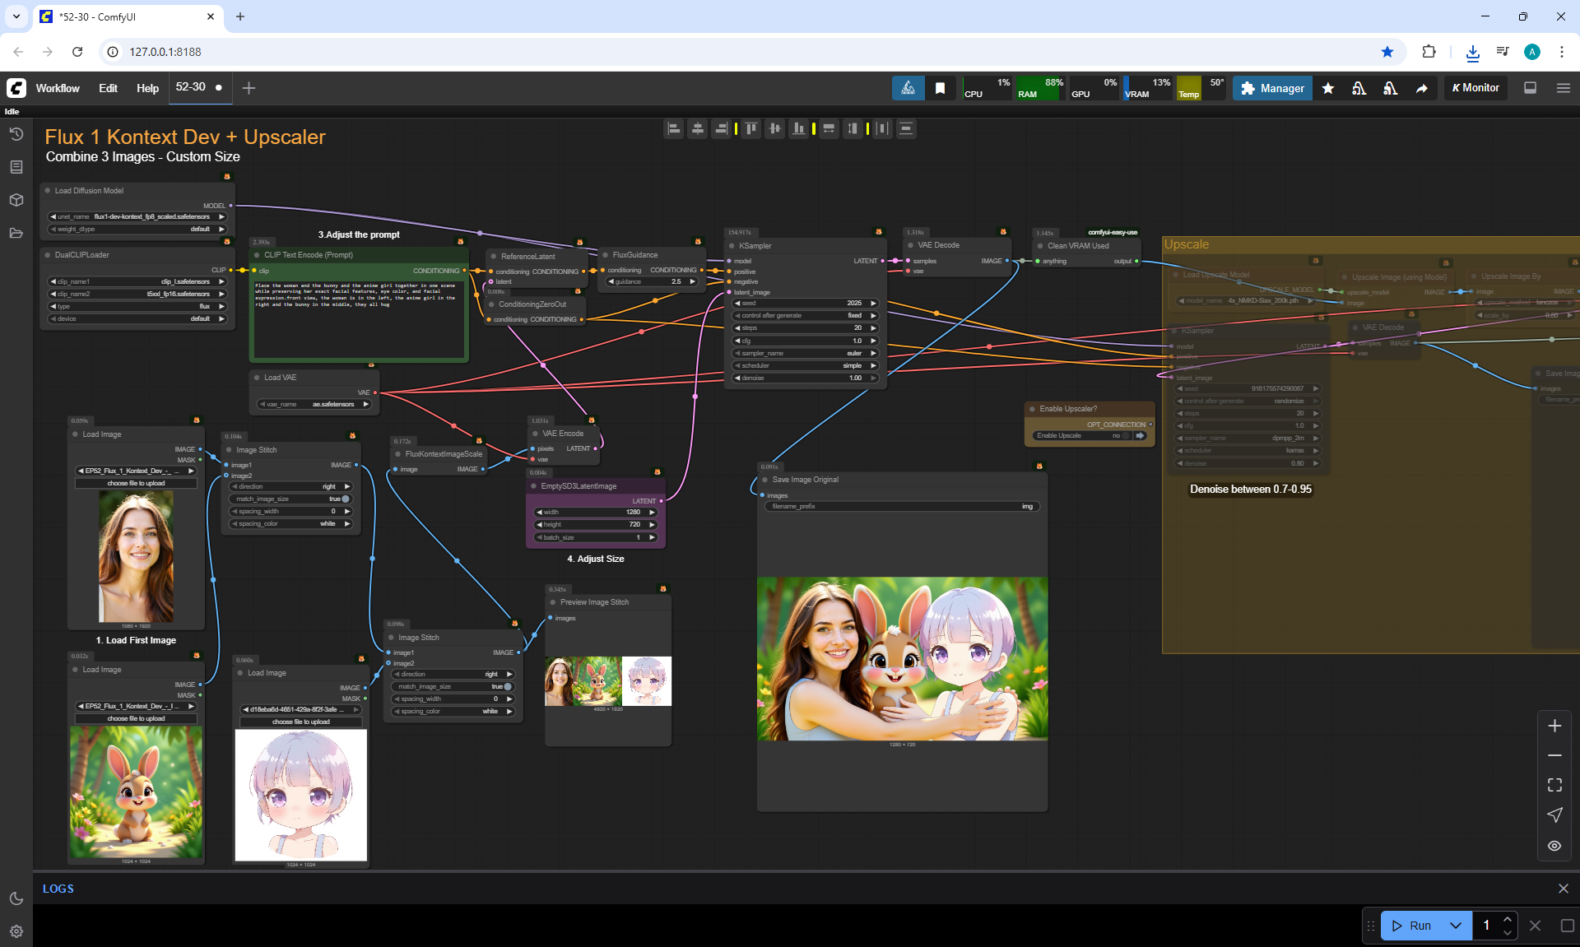Open the model library cube icon

pos(16,200)
